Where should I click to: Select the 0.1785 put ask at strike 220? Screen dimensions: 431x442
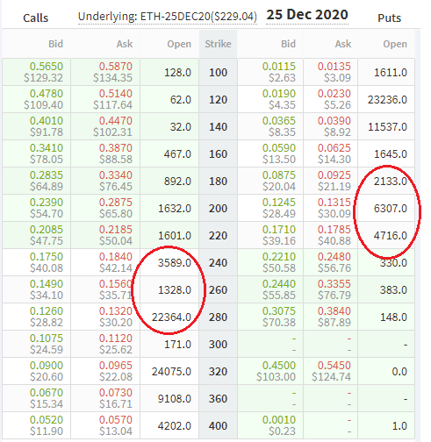334,230
